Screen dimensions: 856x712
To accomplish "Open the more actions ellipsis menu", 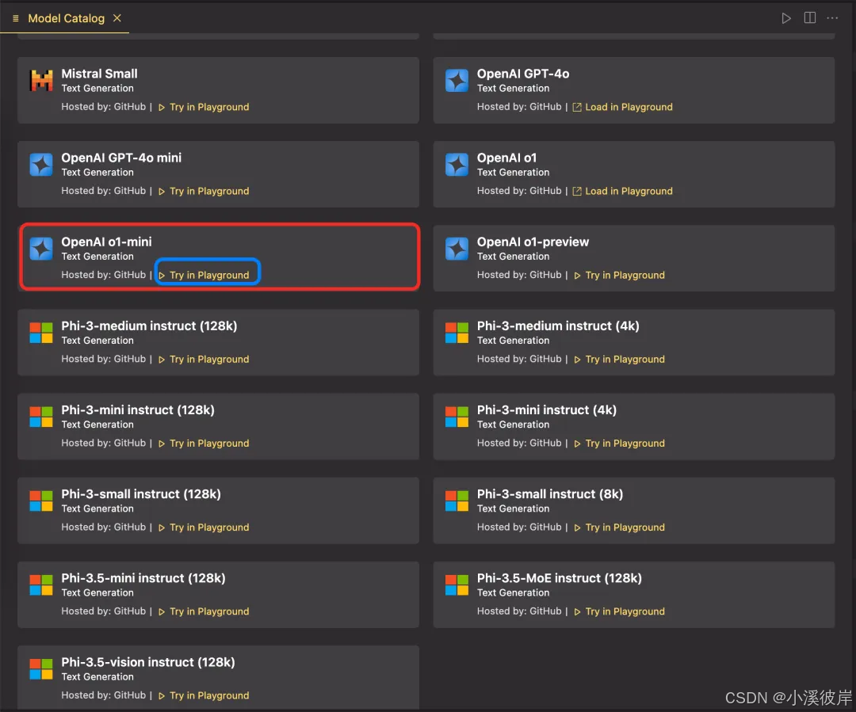I will pos(832,18).
